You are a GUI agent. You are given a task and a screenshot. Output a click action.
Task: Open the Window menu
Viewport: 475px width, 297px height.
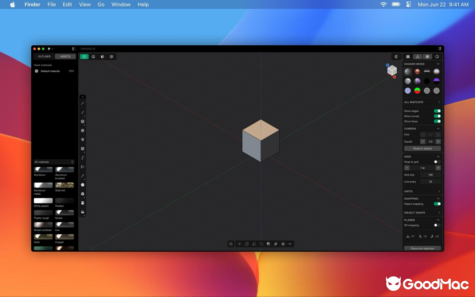(x=121, y=4)
